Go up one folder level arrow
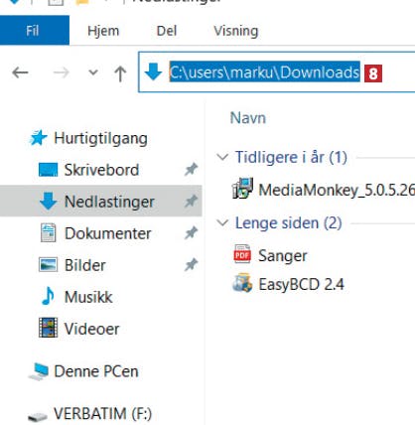 click(x=120, y=72)
